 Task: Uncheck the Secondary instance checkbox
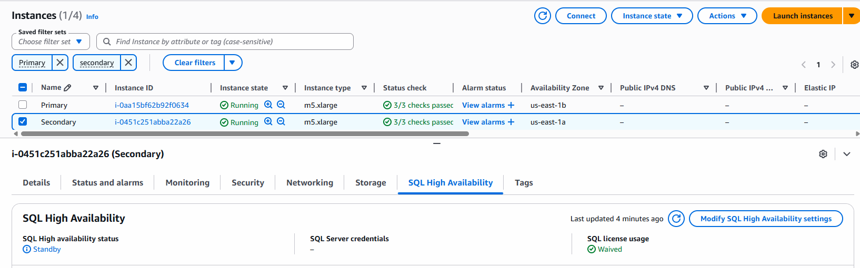coord(23,122)
